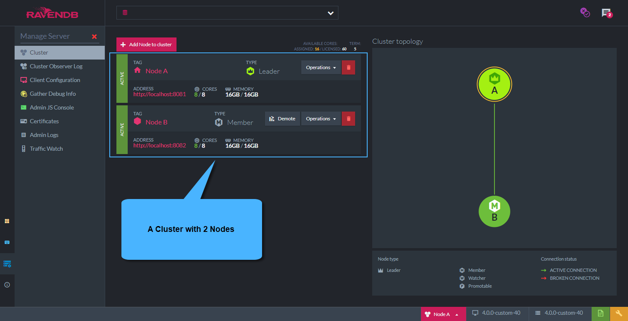The image size is (628, 321).
Task: Click the Admin JS Console icon
Action: (x=24, y=107)
